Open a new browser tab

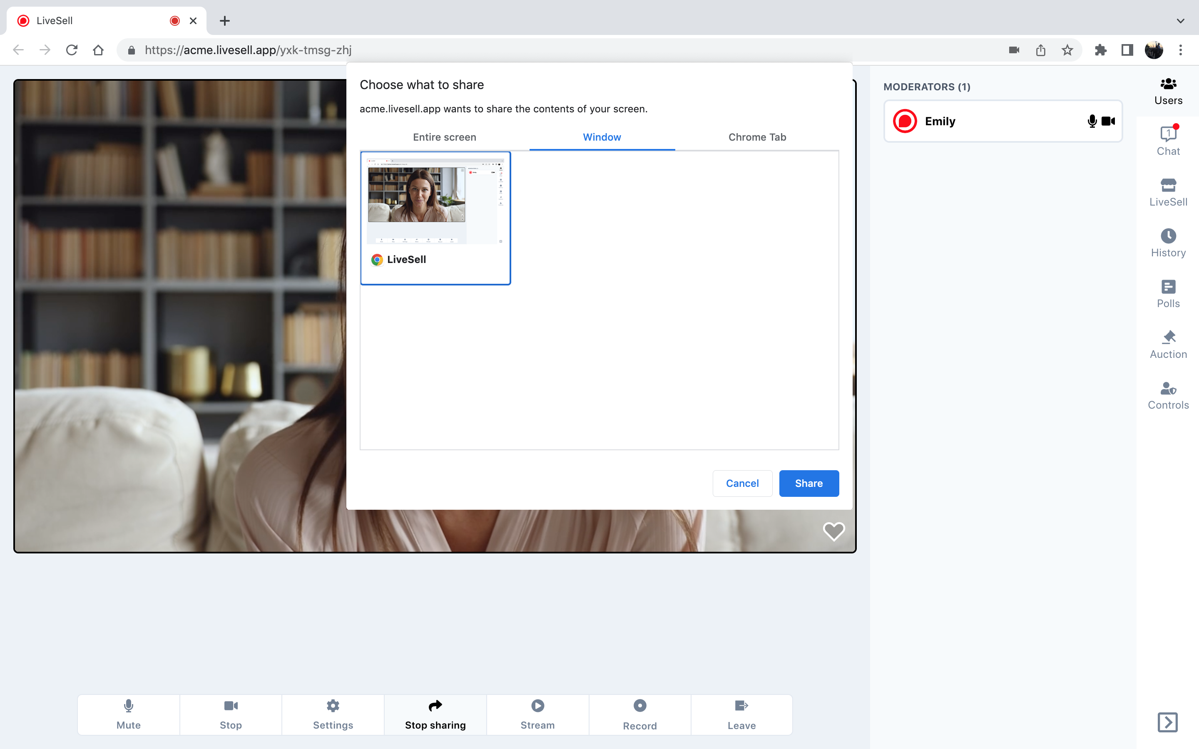(225, 21)
